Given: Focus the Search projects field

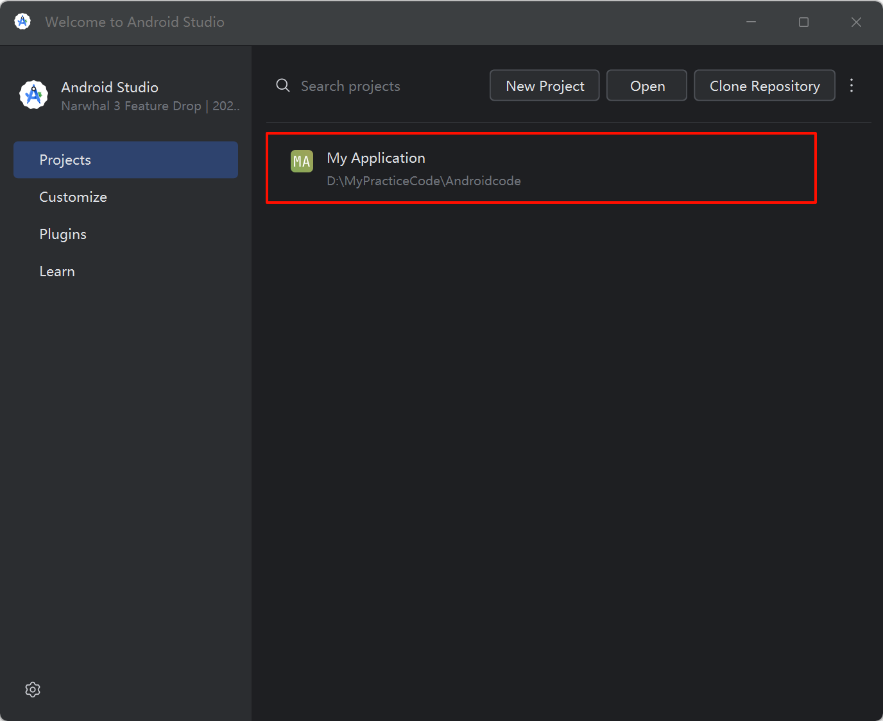Looking at the screenshot, I should click(x=379, y=86).
